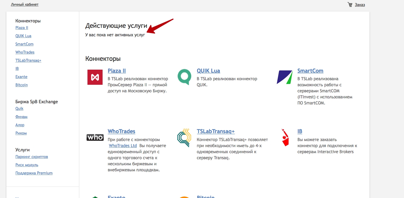Click the black WhoTrades 'who' logo
Screen dimensions: 404x198
[95, 137]
